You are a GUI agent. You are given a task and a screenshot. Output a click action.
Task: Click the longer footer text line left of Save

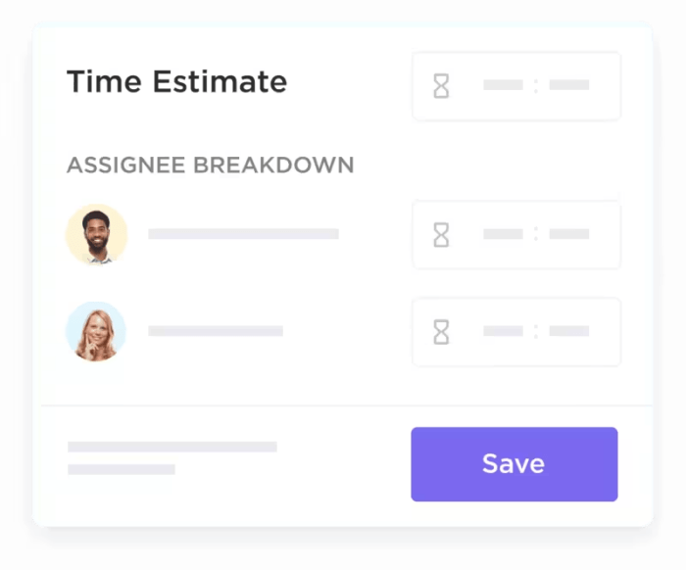(172, 447)
